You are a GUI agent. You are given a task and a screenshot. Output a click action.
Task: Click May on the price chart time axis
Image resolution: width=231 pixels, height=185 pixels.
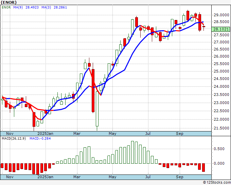tap(112, 133)
